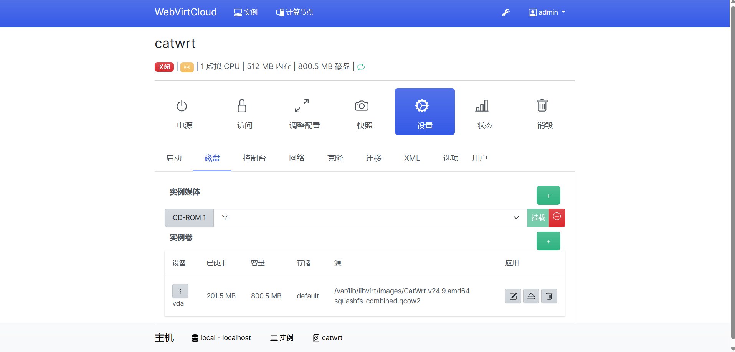Viewport: 735px width, 352px height.
Task: Click the 实例 breadcrumb link at bottom
Action: 282,338
